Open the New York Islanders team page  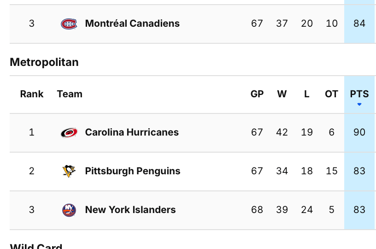point(130,210)
